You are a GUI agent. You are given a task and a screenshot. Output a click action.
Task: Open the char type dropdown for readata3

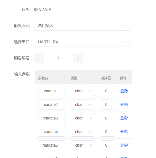[83, 118]
